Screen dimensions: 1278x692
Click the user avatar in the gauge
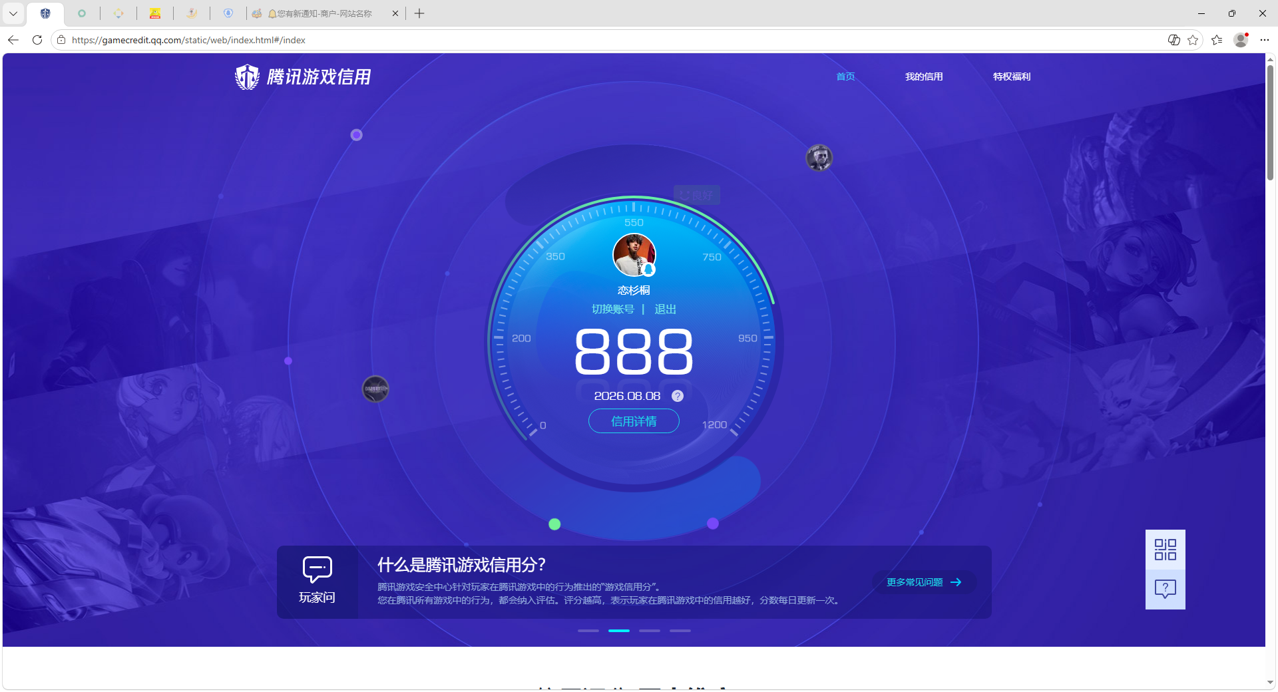pos(634,255)
